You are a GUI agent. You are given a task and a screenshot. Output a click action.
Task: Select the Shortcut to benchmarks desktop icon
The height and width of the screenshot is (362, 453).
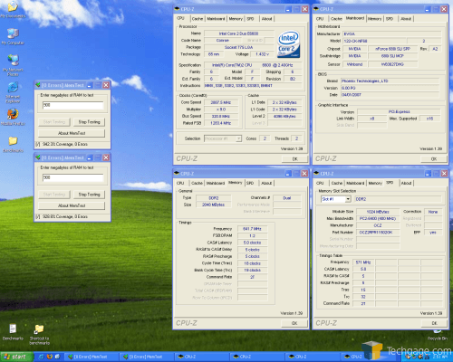coord(39,334)
